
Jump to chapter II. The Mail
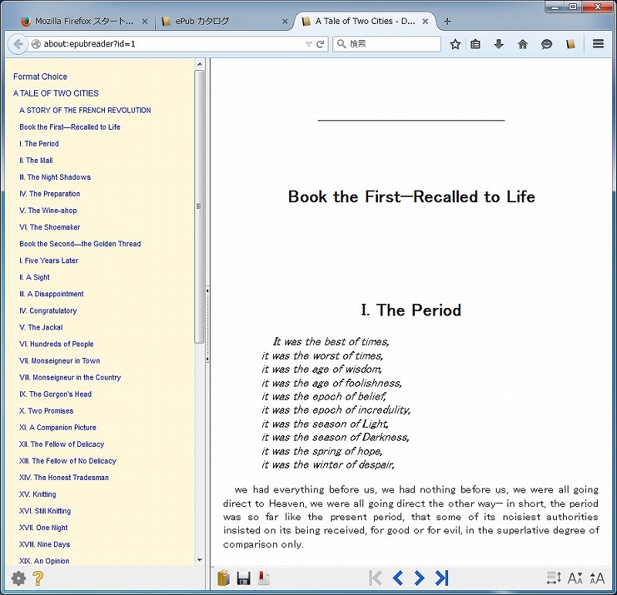click(x=35, y=161)
